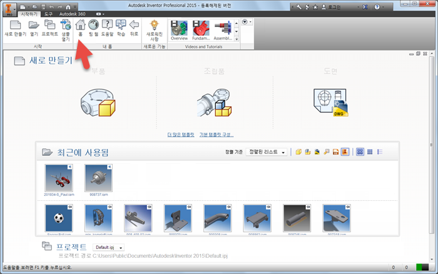Toggle the highlighted pinned filter icon
Viewport: 438px width, 274px height.
tap(345, 151)
